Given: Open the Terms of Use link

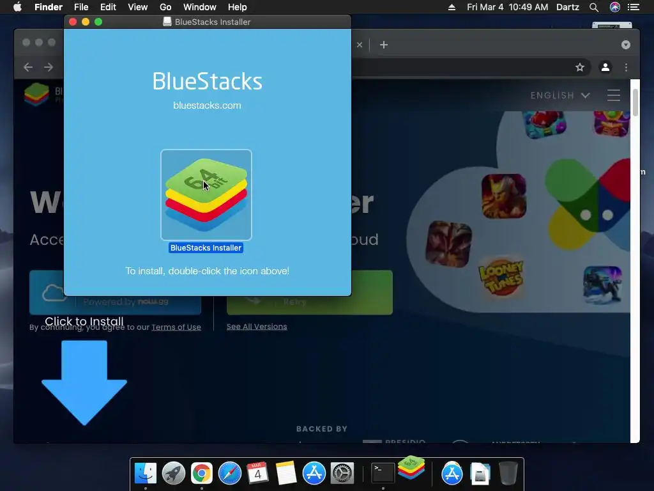Looking at the screenshot, I should [x=176, y=327].
